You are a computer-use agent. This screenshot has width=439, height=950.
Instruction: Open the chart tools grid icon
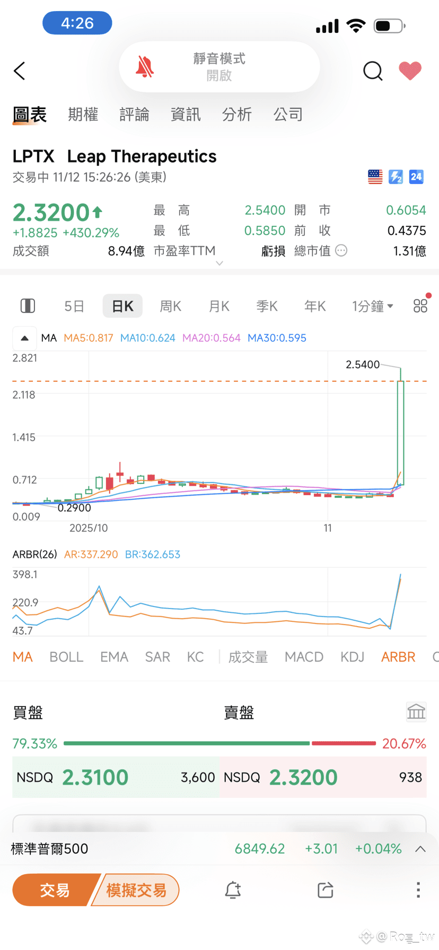[420, 306]
